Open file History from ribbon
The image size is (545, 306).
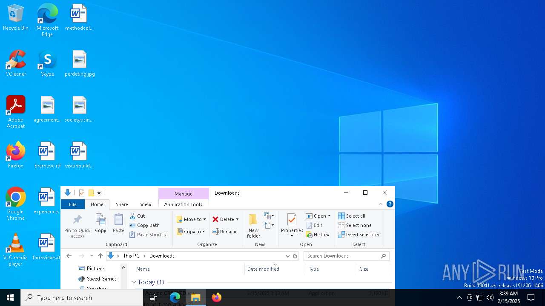click(x=318, y=235)
